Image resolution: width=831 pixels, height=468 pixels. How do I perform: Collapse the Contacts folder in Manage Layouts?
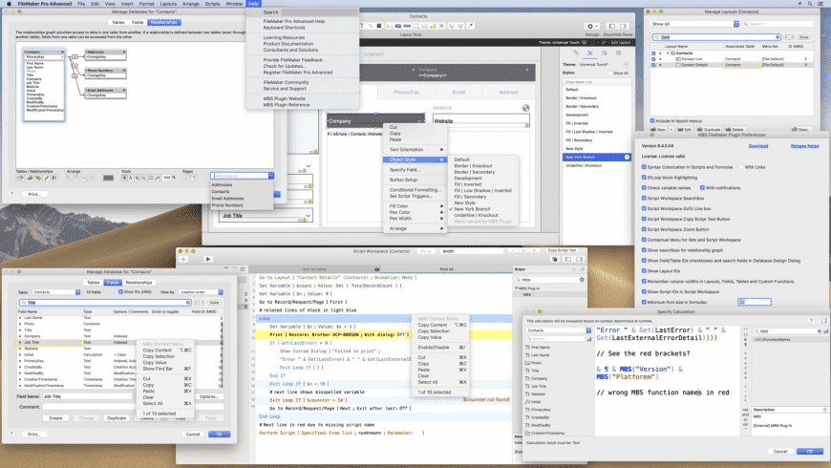[x=668, y=53]
